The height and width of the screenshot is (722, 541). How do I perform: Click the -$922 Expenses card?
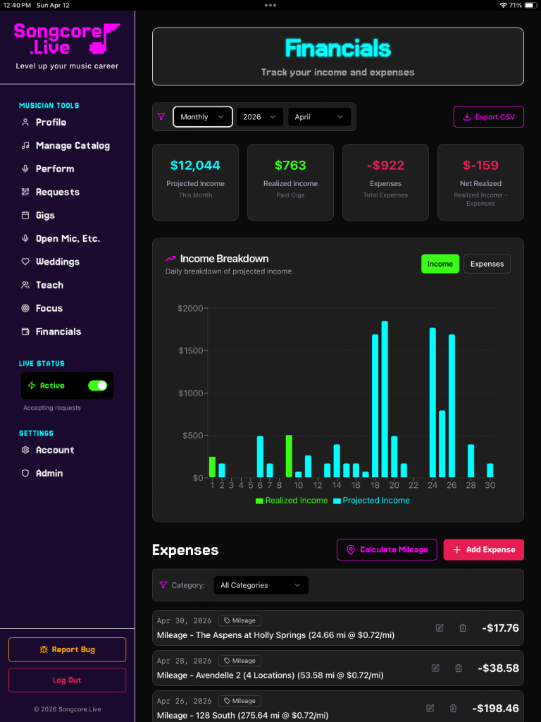point(385,183)
